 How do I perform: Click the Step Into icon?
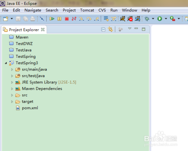(82, 19)
